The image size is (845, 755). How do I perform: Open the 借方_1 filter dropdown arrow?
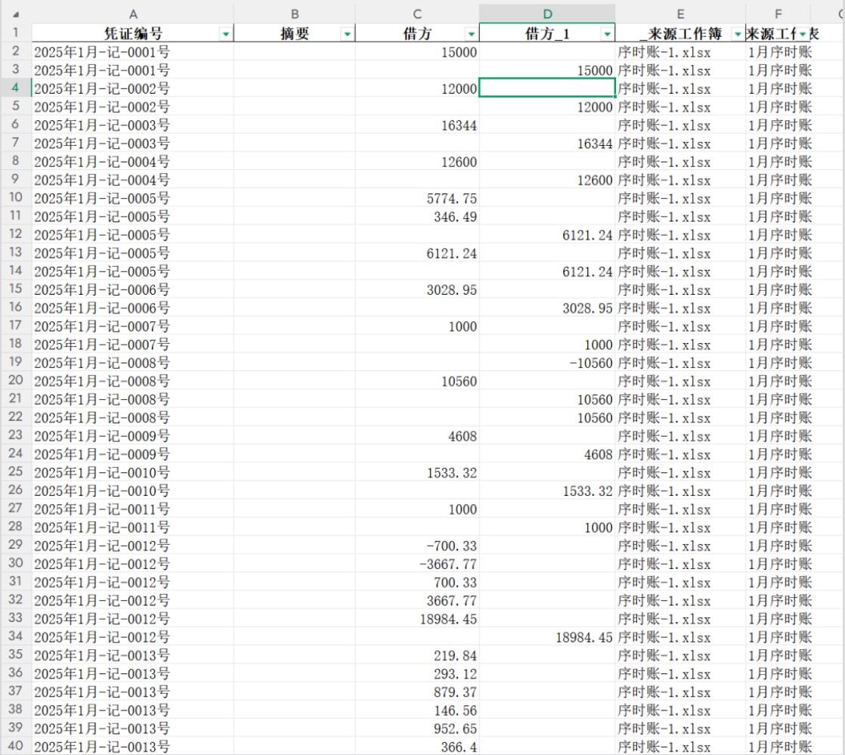608,34
